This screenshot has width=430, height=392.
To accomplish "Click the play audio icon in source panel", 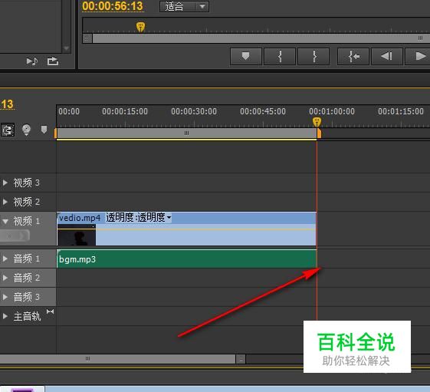I will 32,61.
